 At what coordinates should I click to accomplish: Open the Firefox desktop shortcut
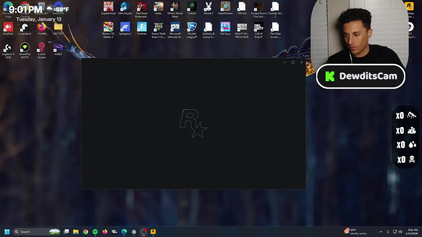[42, 29]
